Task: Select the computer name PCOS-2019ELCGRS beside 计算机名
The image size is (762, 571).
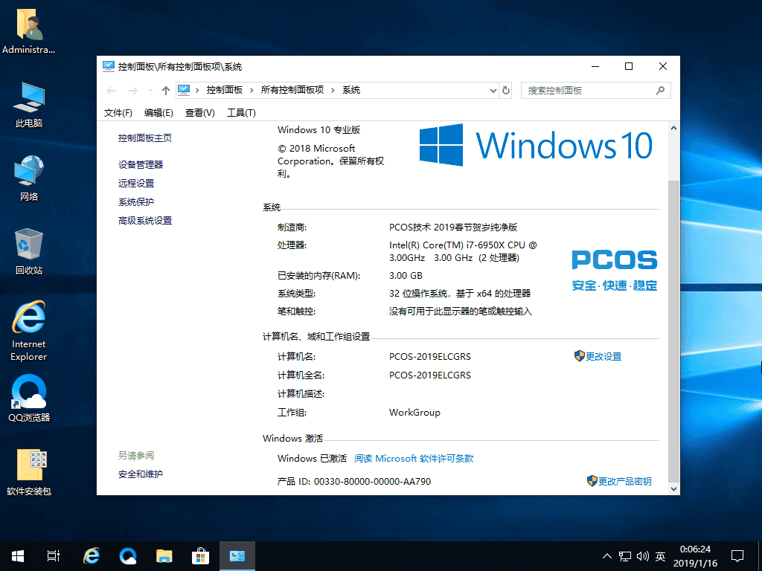Action: click(429, 356)
